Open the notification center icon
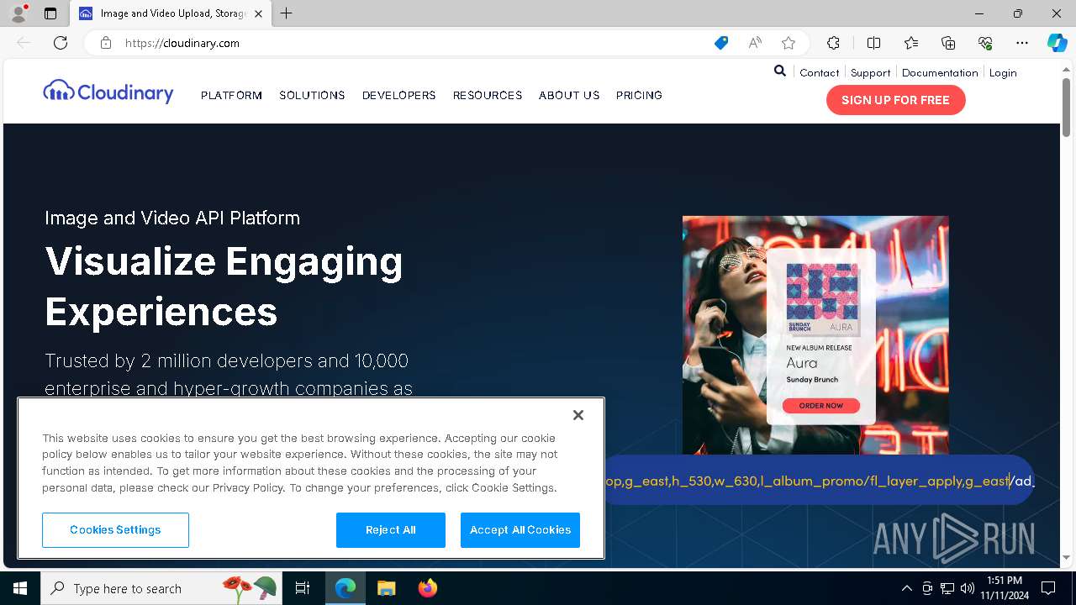This screenshot has height=605, width=1076. point(1048,588)
